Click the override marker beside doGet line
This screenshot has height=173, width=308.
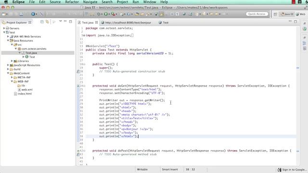click(x=78, y=86)
